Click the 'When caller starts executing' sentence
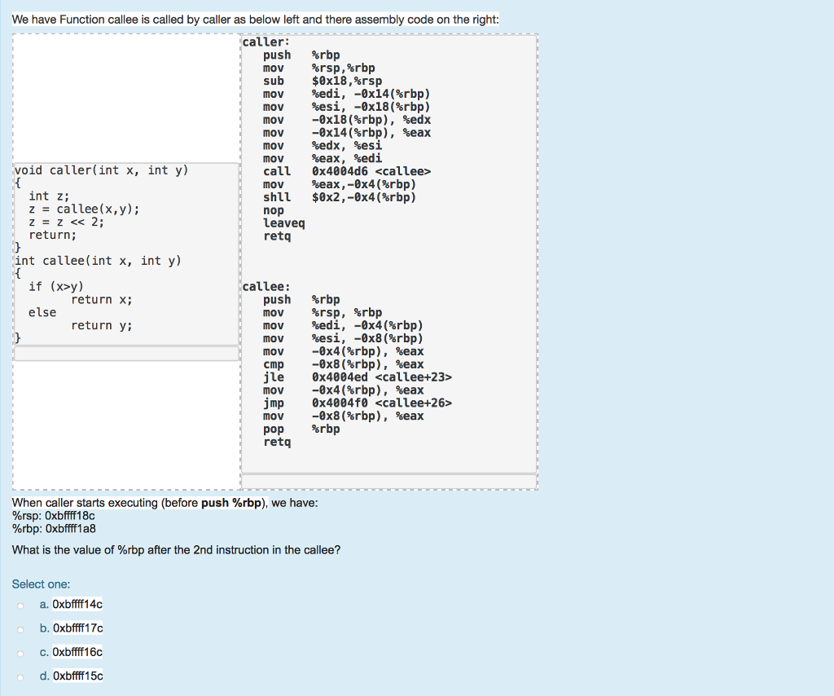Image resolution: width=834 pixels, height=696 pixels. point(165,503)
